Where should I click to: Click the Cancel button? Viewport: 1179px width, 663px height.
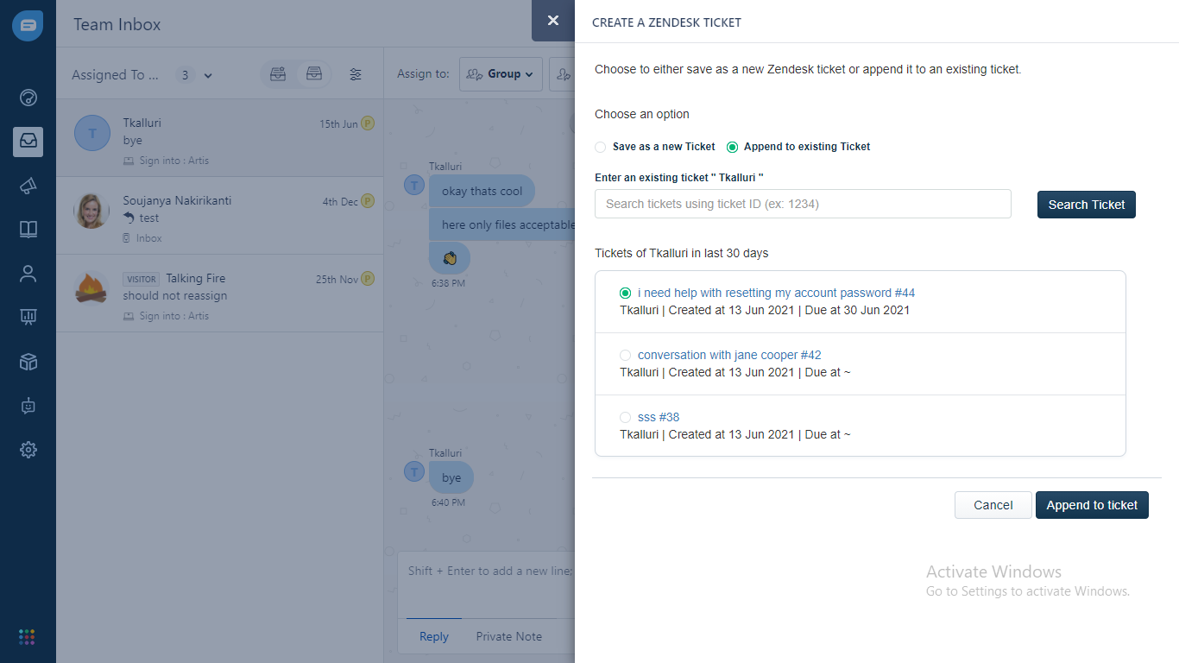click(x=993, y=505)
